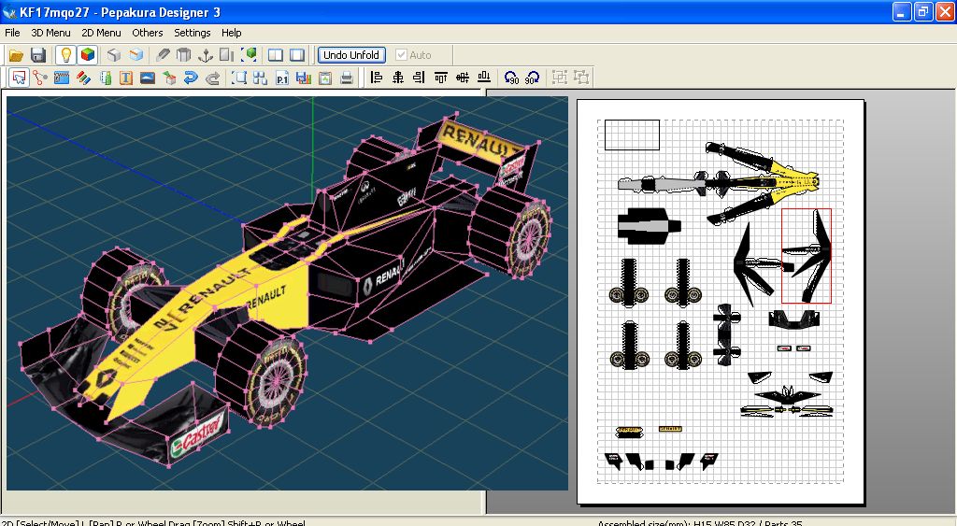
Task: Tick the Auto checkbox
Action: pos(402,55)
